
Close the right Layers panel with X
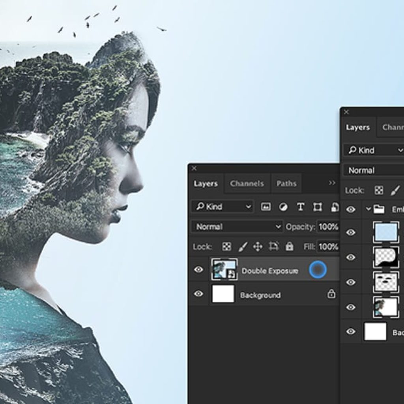pyautogui.click(x=346, y=112)
